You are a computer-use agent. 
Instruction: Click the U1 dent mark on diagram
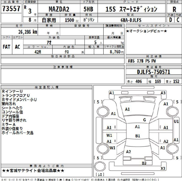point(176,121)
